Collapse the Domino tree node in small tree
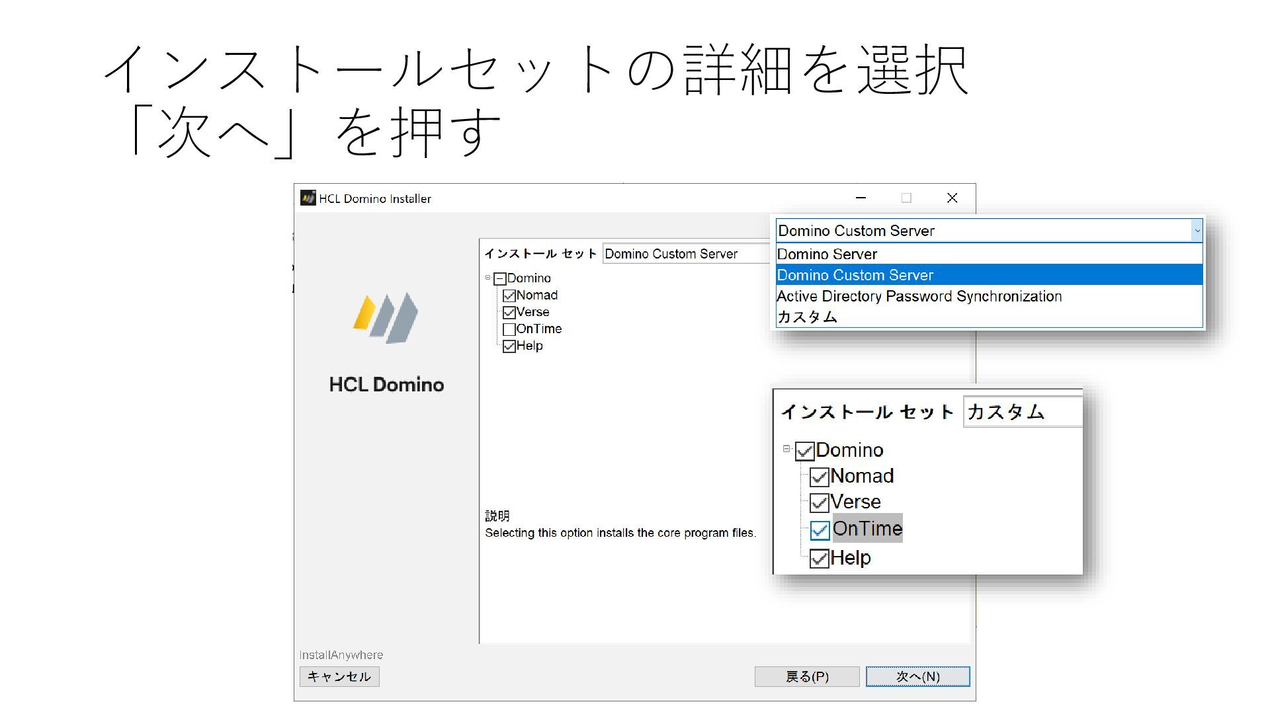This screenshot has width=1270, height=714. [488, 278]
